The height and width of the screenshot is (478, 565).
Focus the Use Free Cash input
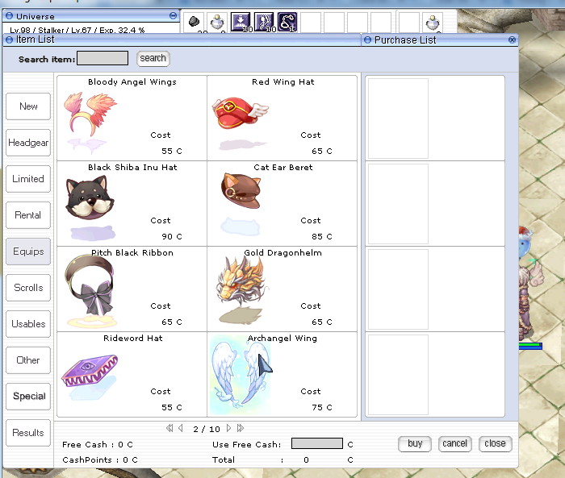pyautogui.click(x=317, y=443)
